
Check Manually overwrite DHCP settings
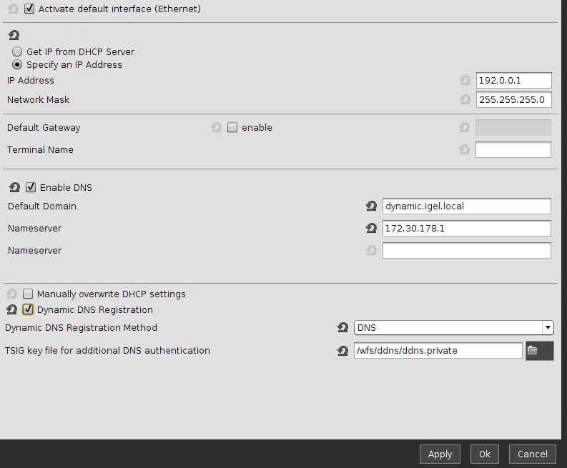point(28,294)
